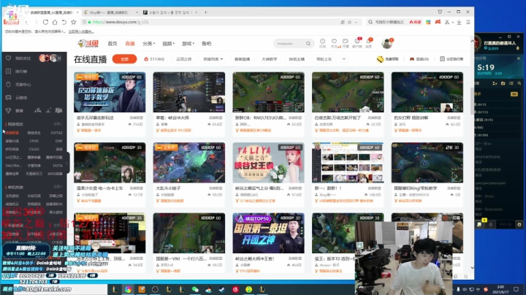Go to the browser home page icon
Screen dimensions: 526x295
(x=55, y=22)
